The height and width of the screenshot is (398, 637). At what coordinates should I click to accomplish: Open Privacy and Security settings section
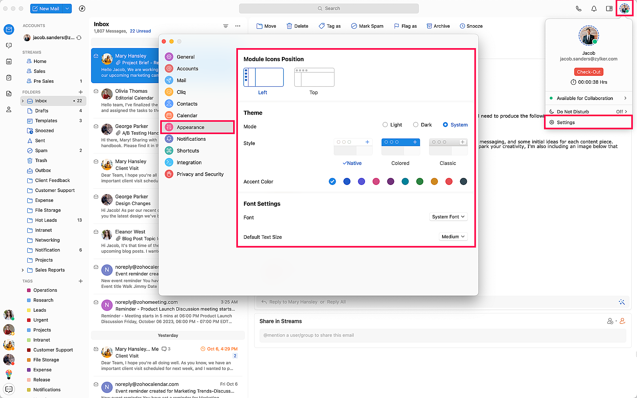pyautogui.click(x=200, y=174)
